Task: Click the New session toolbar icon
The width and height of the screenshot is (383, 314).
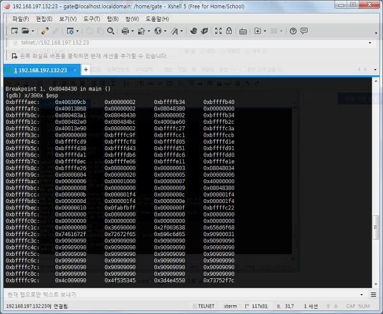Action: point(15,31)
